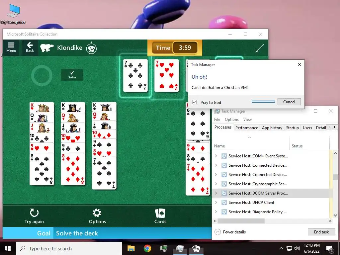Show hidden system tray icons
This screenshot has height=255, width=340.
click(x=281, y=248)
